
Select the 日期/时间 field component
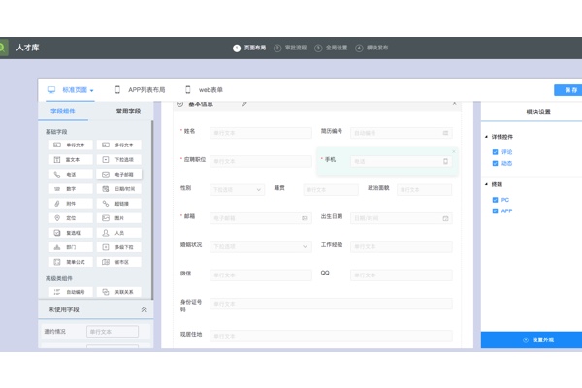[119, 189]
